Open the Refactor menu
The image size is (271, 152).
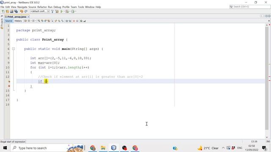pos(42,7)
